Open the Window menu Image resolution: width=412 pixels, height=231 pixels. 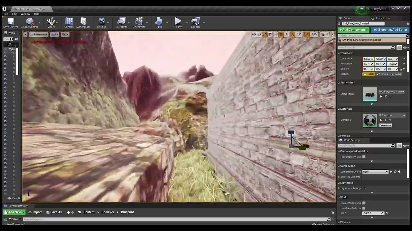click(x=25, y=14)
